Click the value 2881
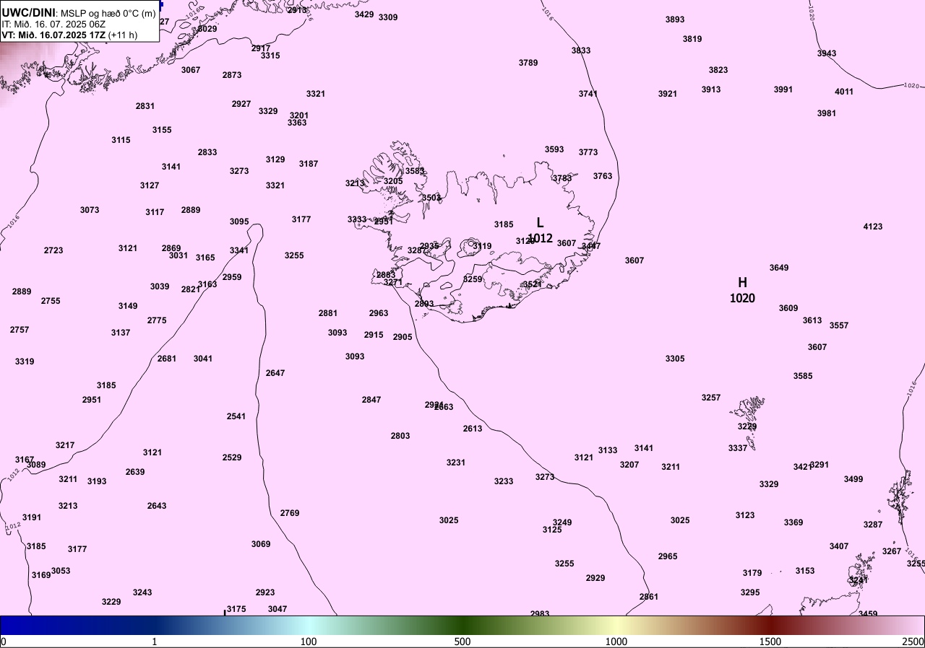 328,313
